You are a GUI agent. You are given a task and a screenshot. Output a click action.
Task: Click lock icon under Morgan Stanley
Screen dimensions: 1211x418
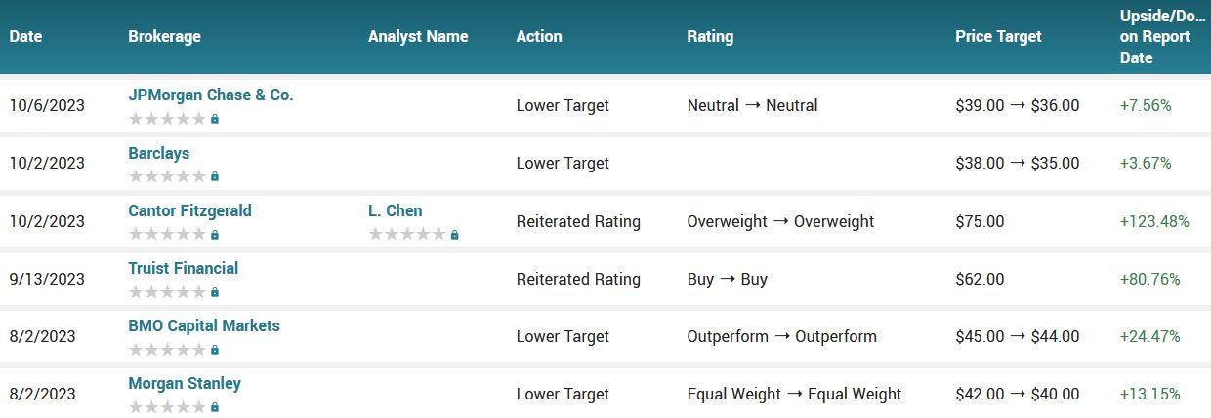pos(215,406)
